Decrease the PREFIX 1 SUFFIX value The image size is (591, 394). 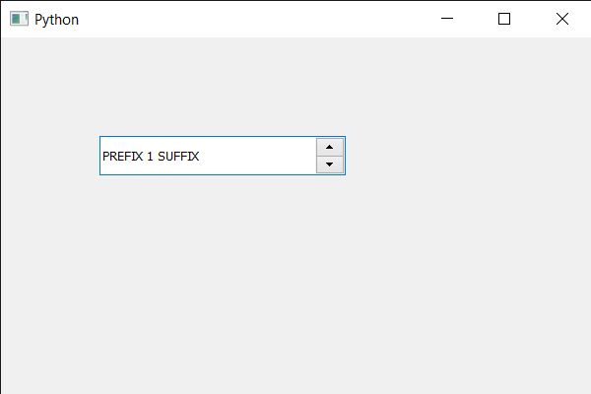coord(330,164)
